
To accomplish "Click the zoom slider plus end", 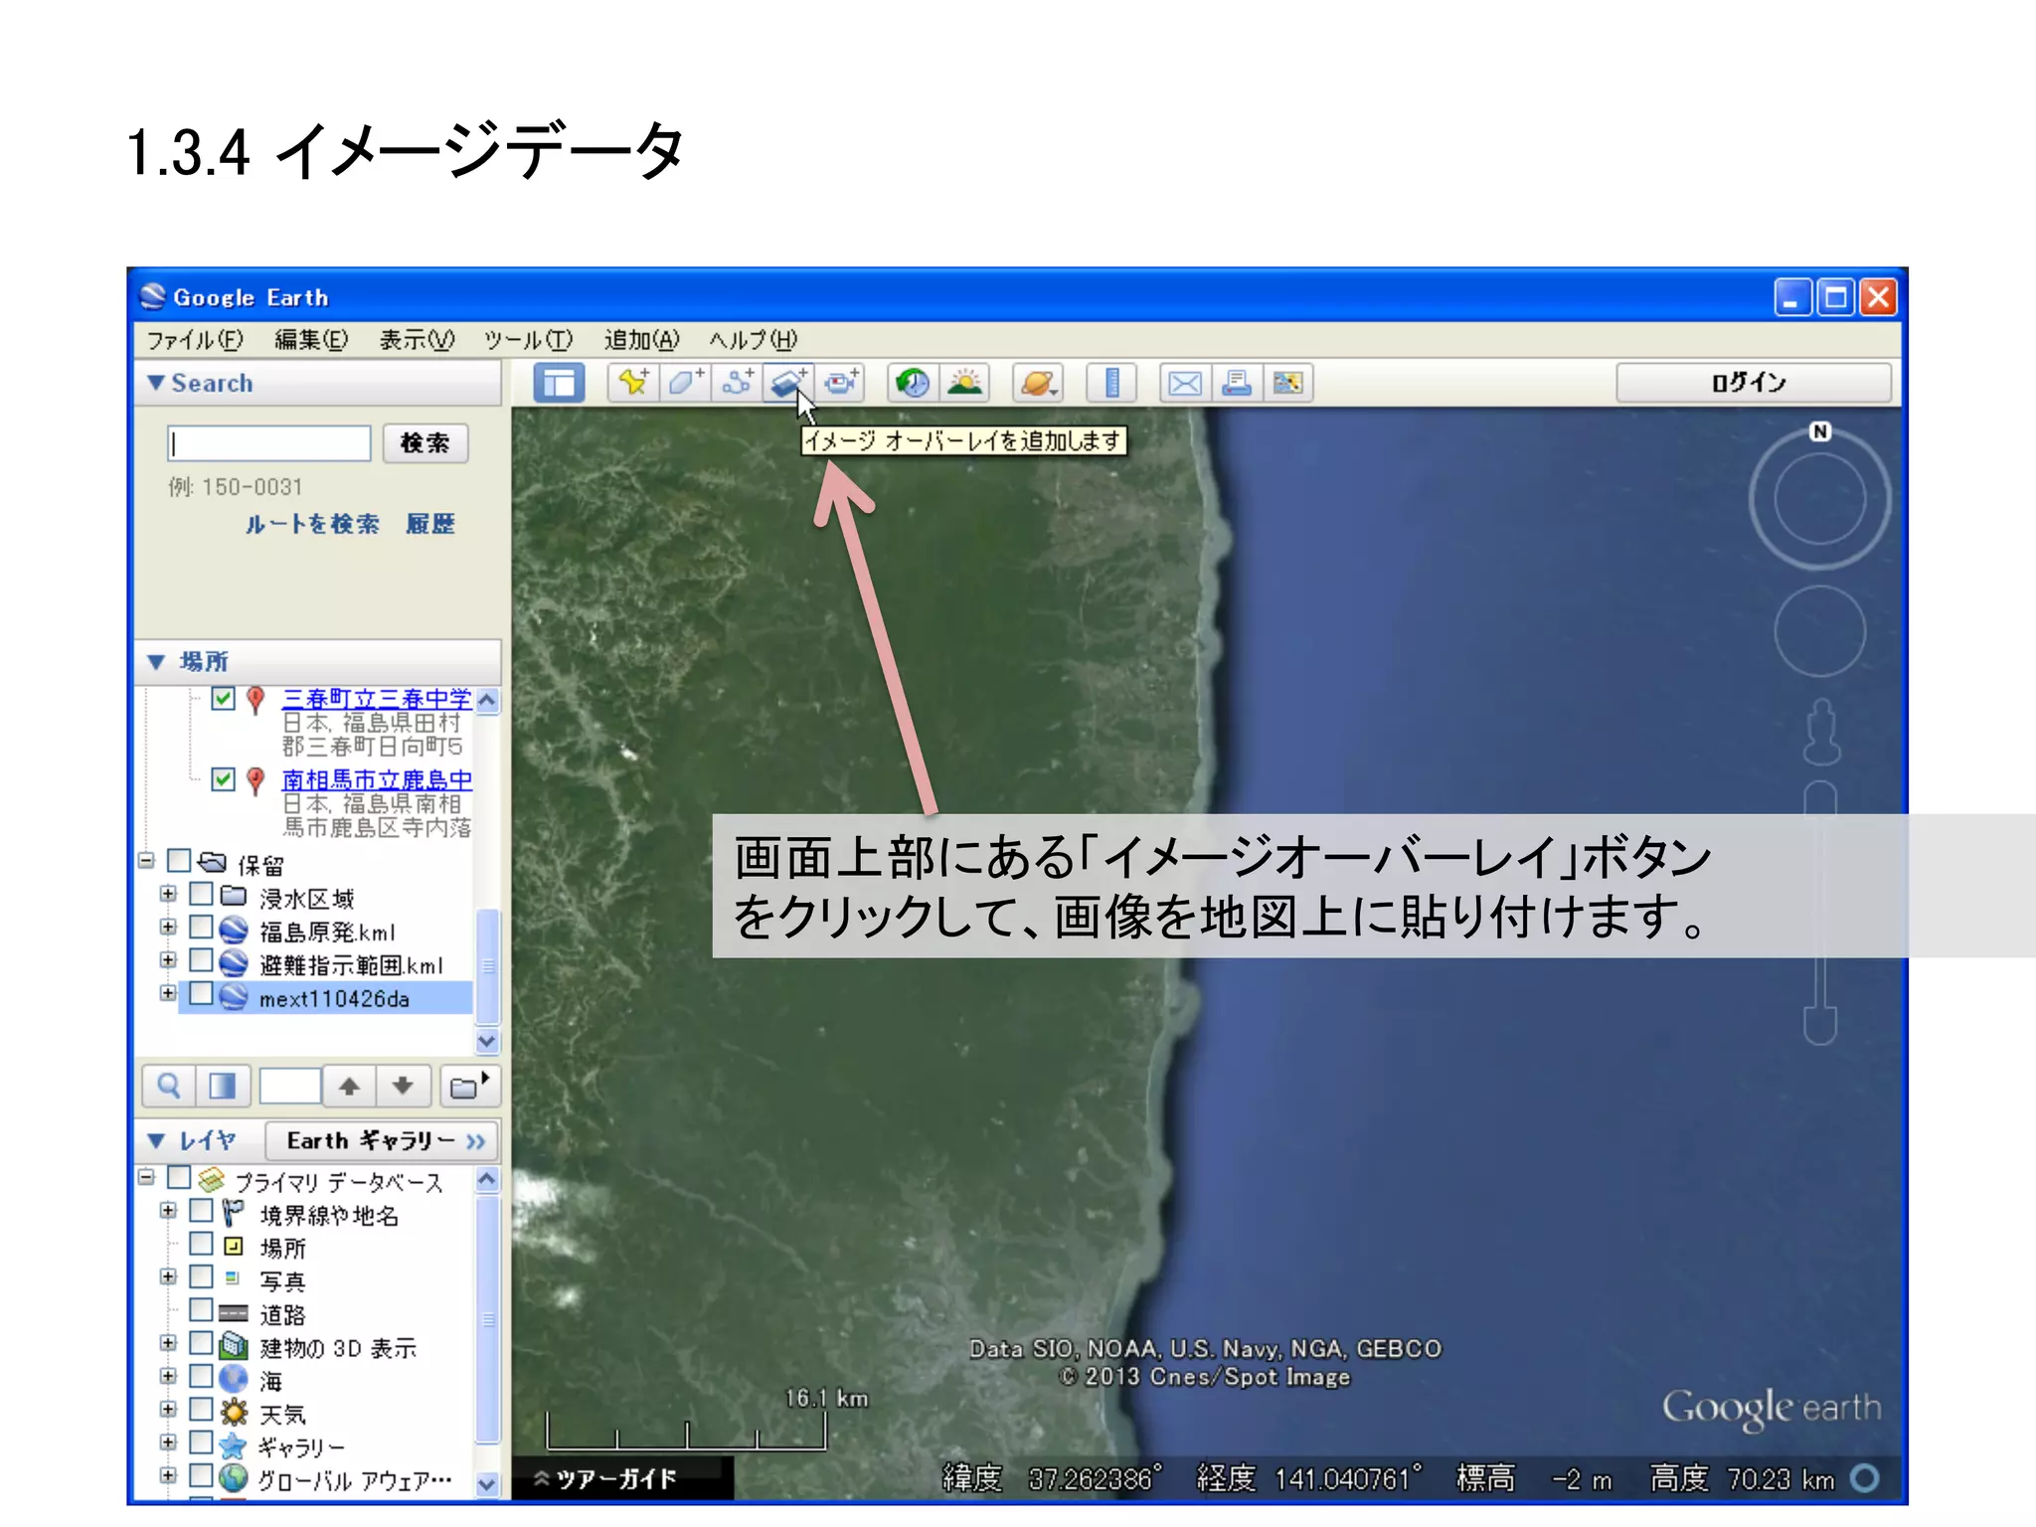I will tap(1820, 798).
